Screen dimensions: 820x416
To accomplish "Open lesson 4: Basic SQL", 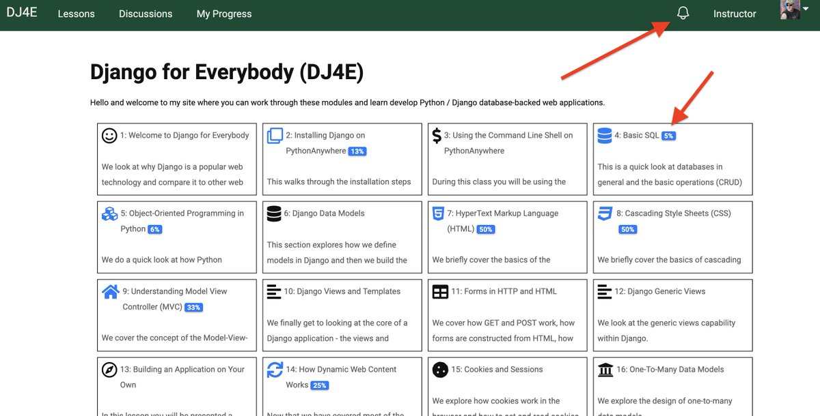I will [637, 135].
